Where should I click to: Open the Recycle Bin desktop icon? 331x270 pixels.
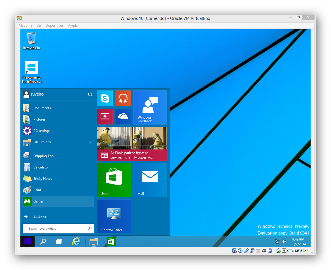pos(31,41)
